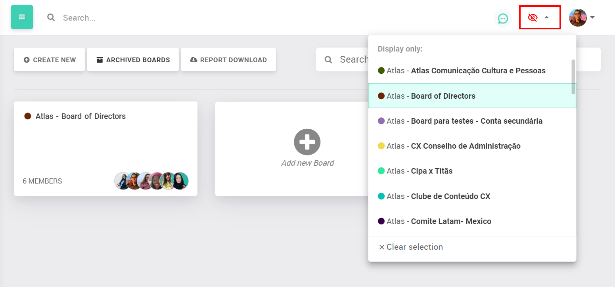Open Archived Boards
The image size is (615, 287).
coord(133,60)
